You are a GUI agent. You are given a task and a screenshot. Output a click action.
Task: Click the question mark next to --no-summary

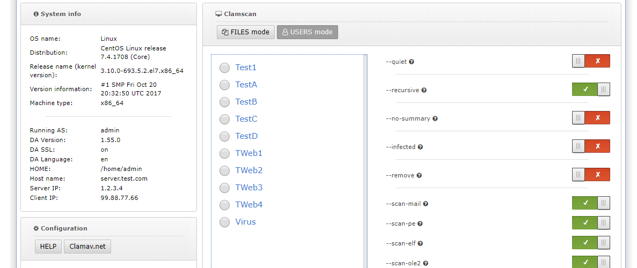435,119
